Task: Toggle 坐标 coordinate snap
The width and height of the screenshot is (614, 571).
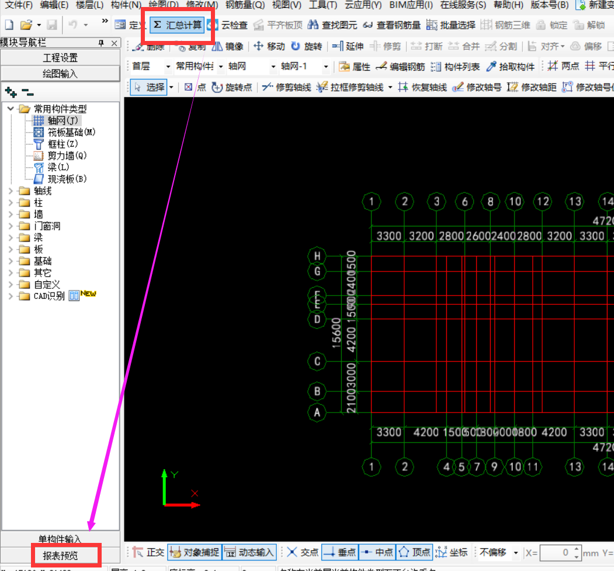Action: [x=452, y=552]
